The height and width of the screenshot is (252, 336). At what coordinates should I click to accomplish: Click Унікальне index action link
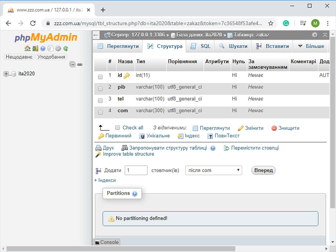tap(155, 136)
